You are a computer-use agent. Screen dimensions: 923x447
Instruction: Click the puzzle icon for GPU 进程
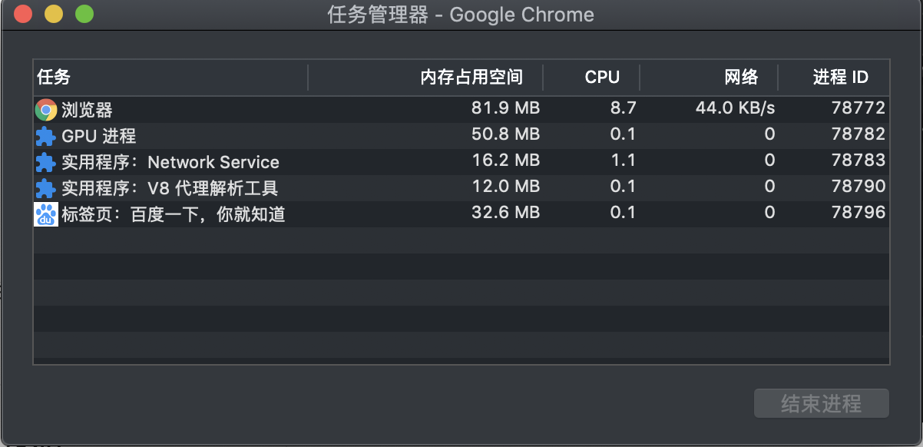tap(46, 137)
